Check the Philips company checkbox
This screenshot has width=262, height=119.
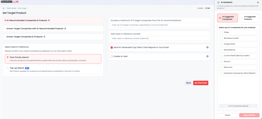pyautogui.click(x=222, y=32)
